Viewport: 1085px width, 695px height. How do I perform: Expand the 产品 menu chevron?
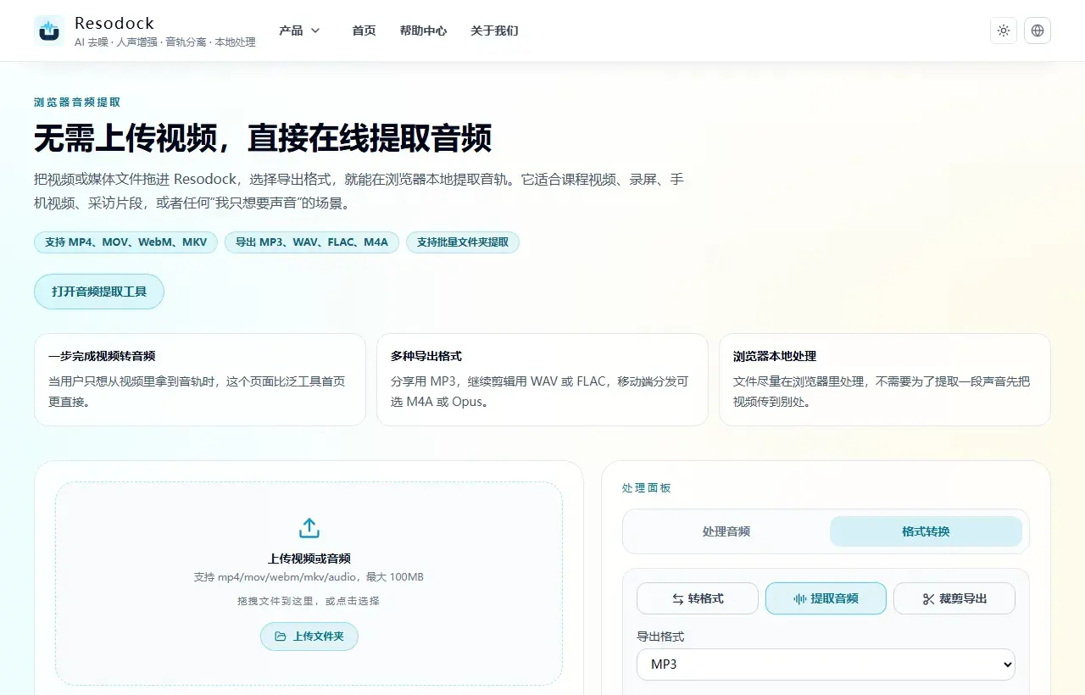click(x=315, y=31)
